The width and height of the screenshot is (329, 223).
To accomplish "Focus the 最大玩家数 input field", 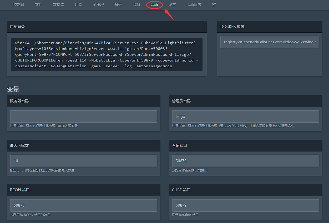I will point(84,161).
